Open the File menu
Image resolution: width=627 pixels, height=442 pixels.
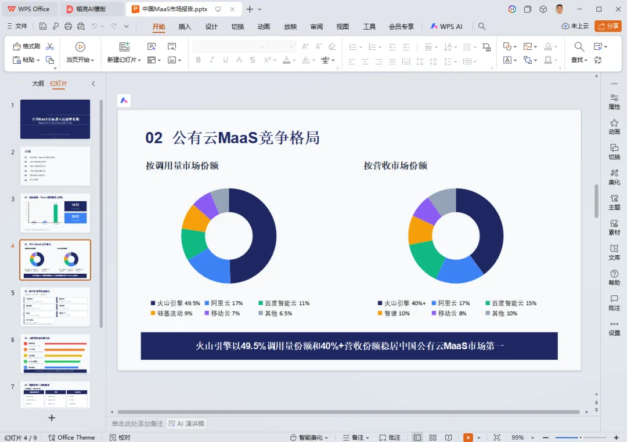(17, 26)
